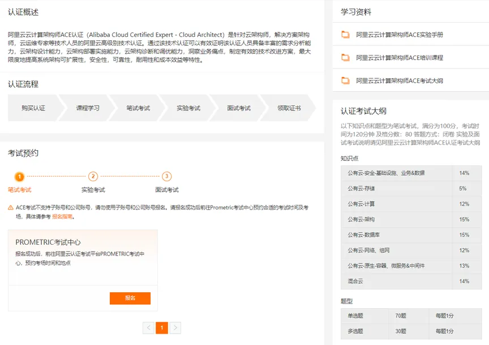Viewport: 489px width, 345px height.
Task: Click the 公有云-数据库 row
Action: tap(411, 235)
